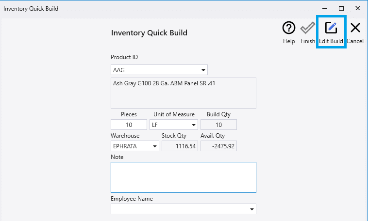368x221 pixels.
Task: Click into the Pieces field
Action: 129,125
